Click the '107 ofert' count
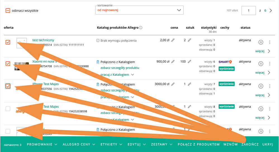Viewport: 279px width, 152px height. click(232, 11)
